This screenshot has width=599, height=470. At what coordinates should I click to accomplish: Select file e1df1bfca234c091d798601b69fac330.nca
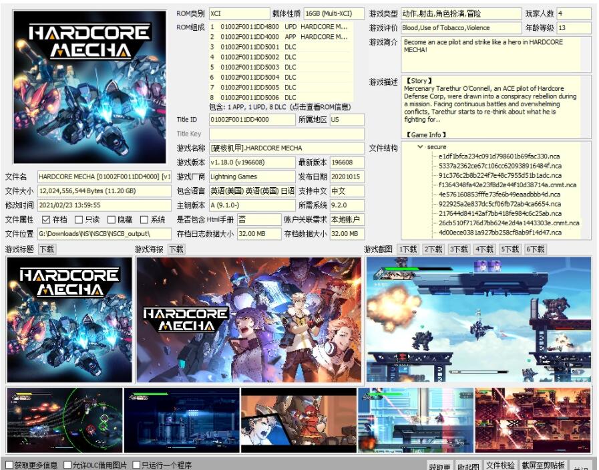pyautogui.click(x=499, y=156)
